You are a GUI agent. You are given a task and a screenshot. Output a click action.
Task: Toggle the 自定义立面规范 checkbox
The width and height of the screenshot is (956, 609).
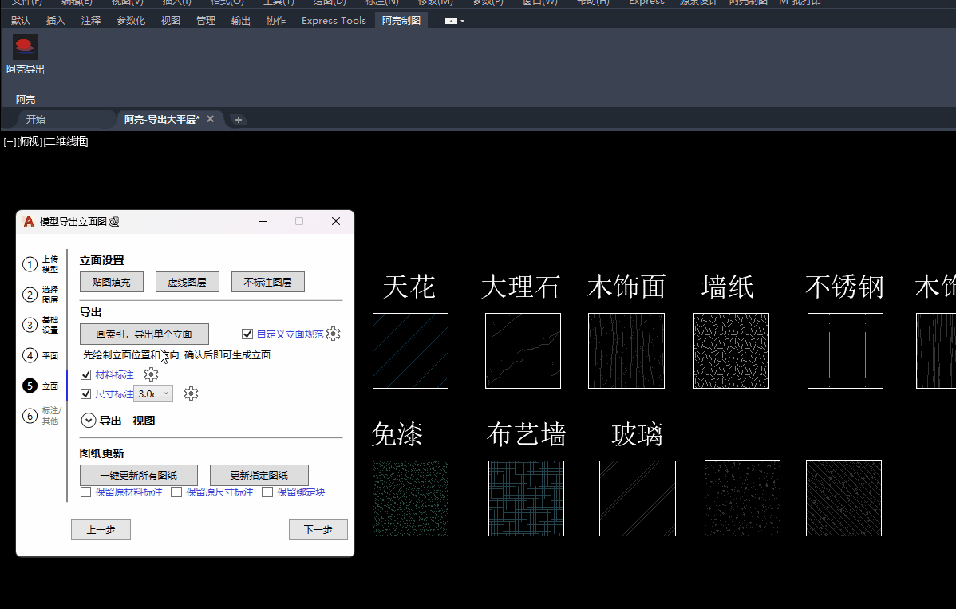pyautogui.click(x=247, y=334)
